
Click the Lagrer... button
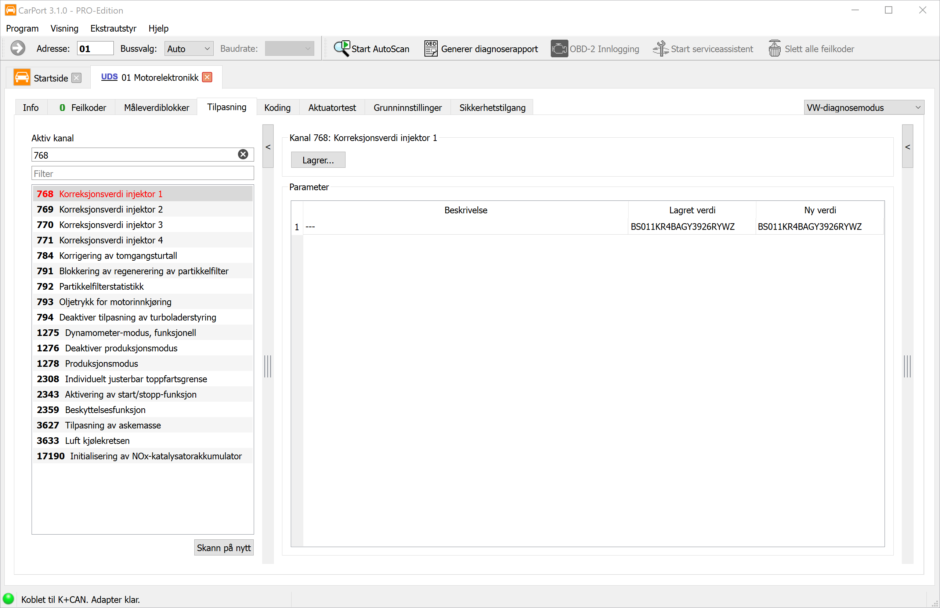tap(318, 160)
